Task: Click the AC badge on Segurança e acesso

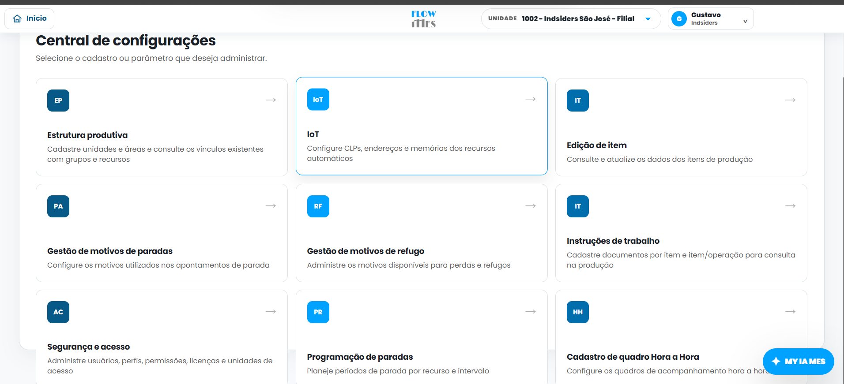Action: [x=58, y=312]
